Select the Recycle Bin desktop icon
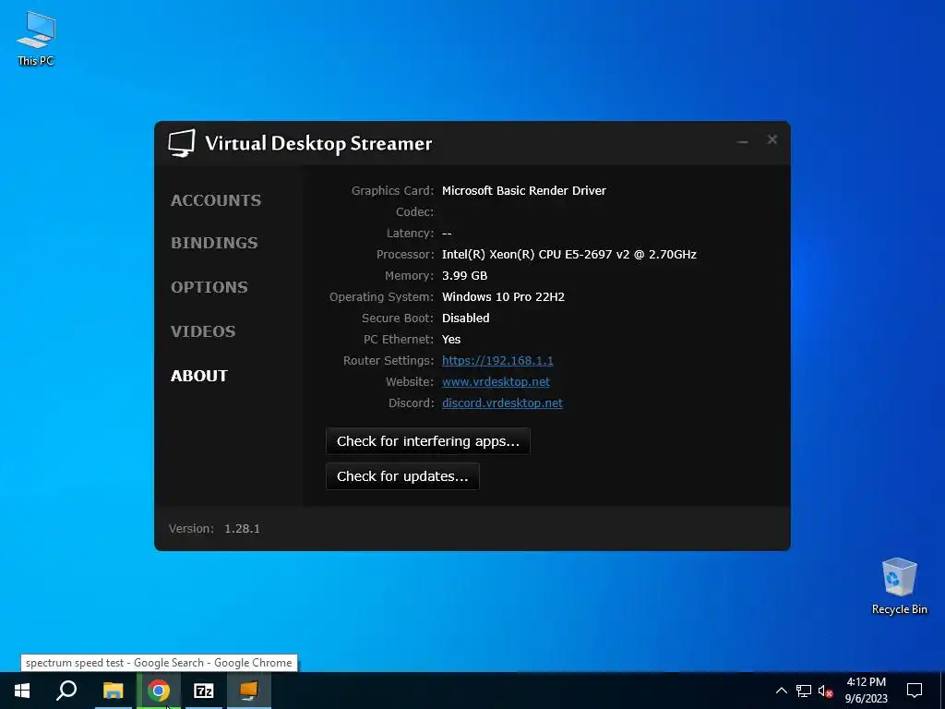The width and height of the screenshot is (945, 709). coord(899,586)
